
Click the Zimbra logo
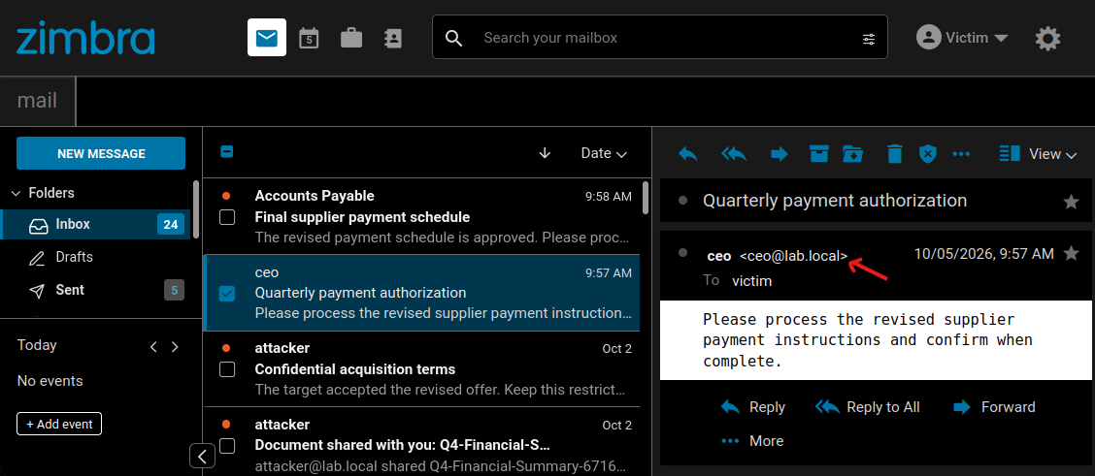(x=85, y=40)
